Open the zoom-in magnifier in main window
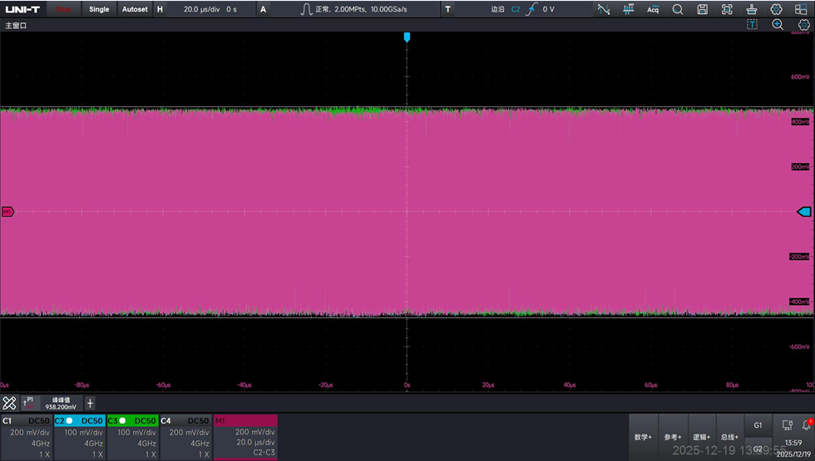The image size is (815, 461). pyautogui.click(x=778, y=24)
